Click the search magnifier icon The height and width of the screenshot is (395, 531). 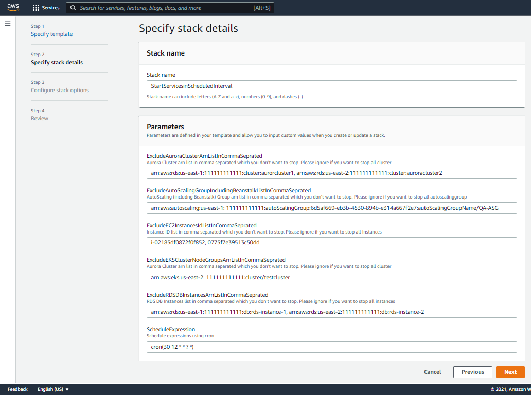(74, 8)
